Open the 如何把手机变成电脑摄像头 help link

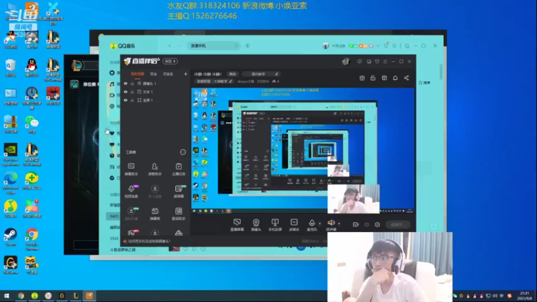149,241
